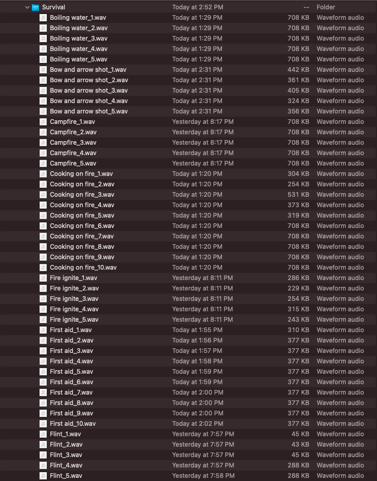Select the Fire ignite_1.wav row
The width and height of the screenshot is (377, 481).
click(x=73, y=278)
